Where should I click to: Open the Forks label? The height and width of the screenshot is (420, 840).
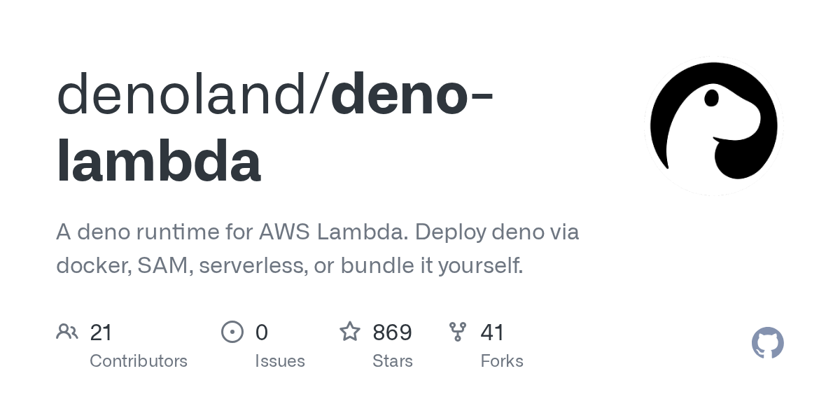(x=502, y=361)
